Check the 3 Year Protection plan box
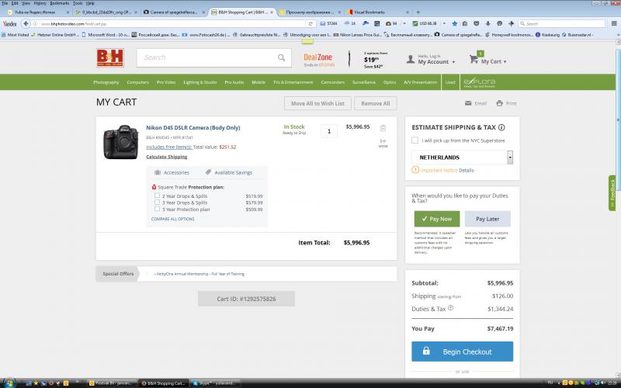621x388 pixels. (158, 209)
